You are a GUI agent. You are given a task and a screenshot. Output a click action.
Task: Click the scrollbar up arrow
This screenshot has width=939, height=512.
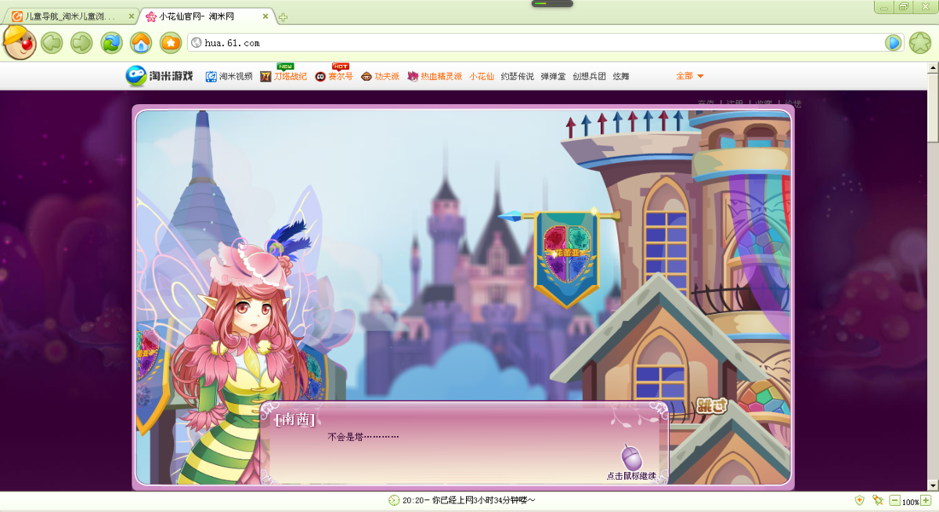pos(932,67)
